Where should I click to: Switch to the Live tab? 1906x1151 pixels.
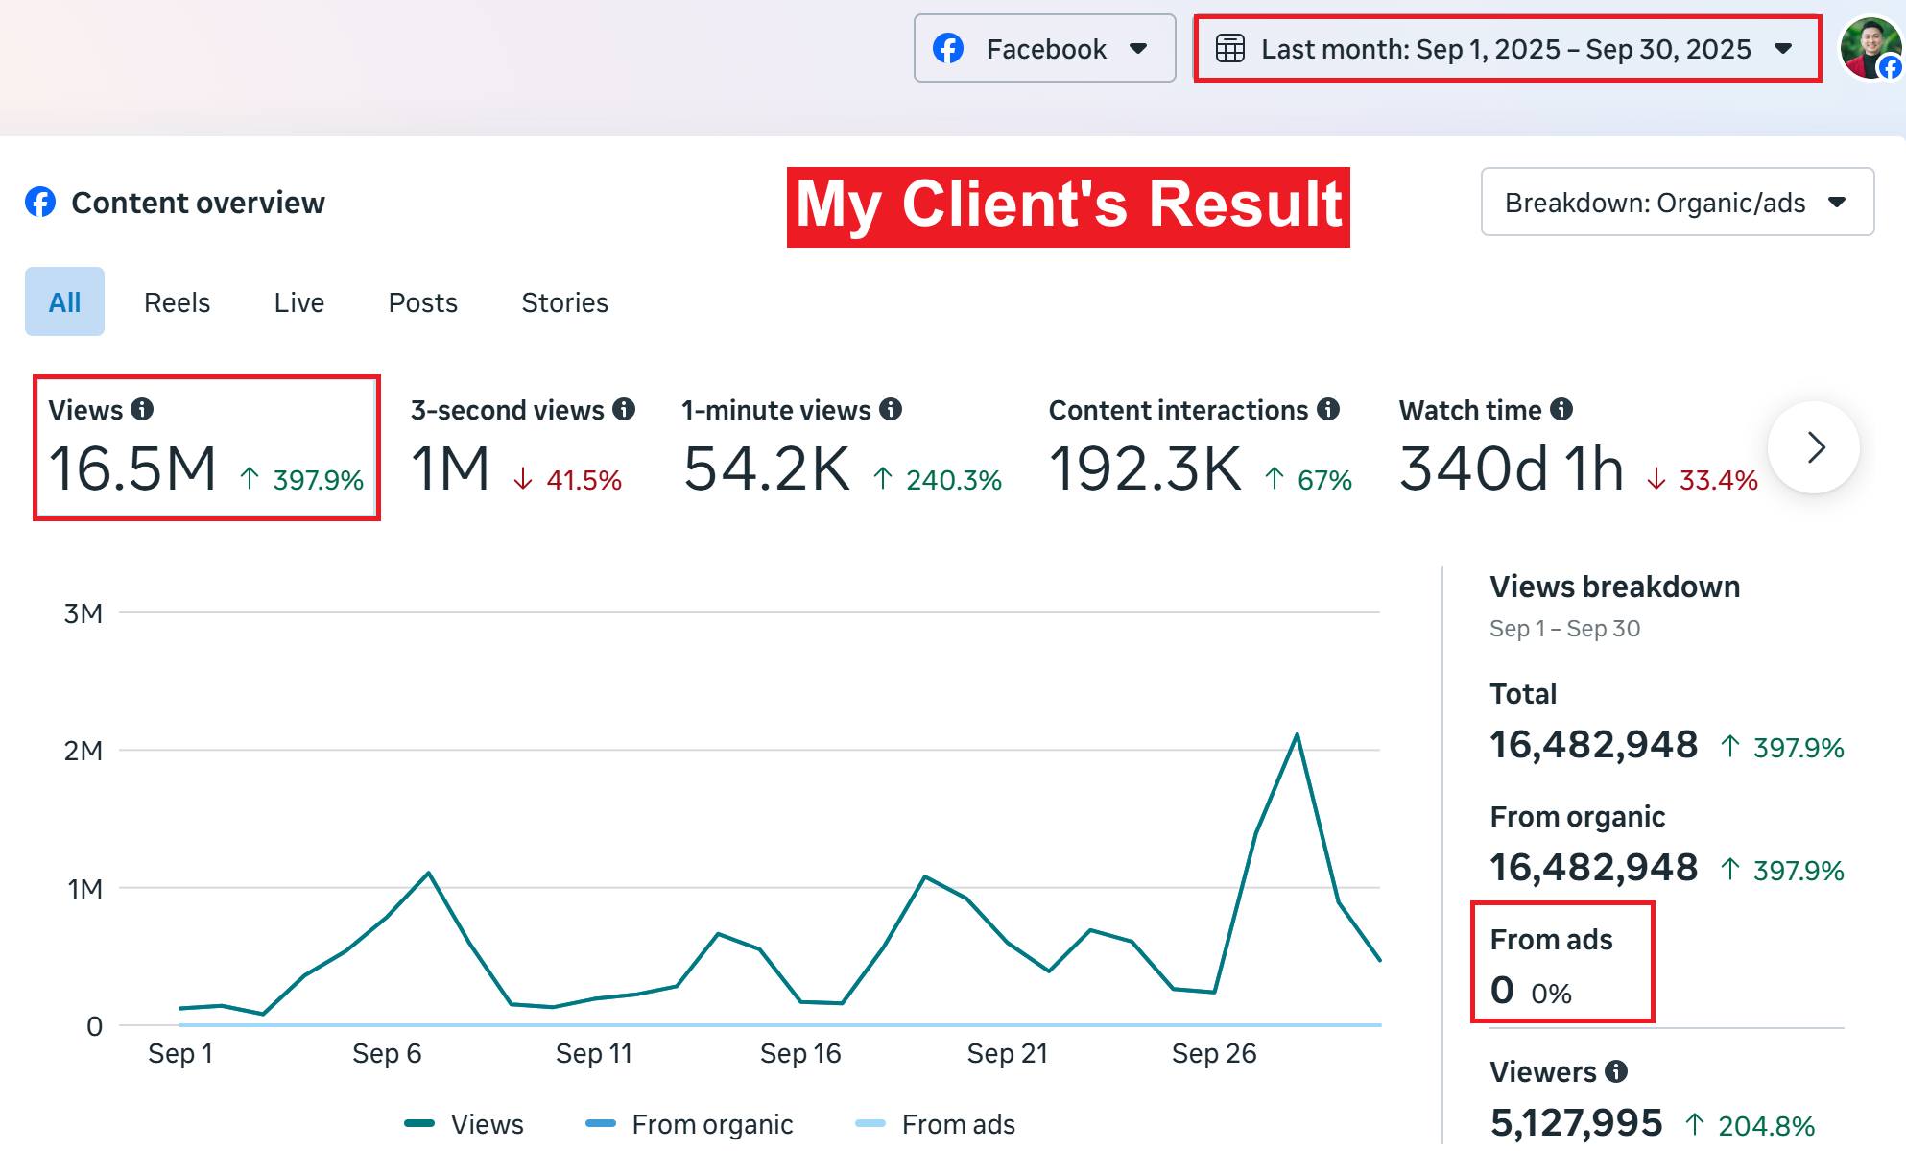point(298,302)
